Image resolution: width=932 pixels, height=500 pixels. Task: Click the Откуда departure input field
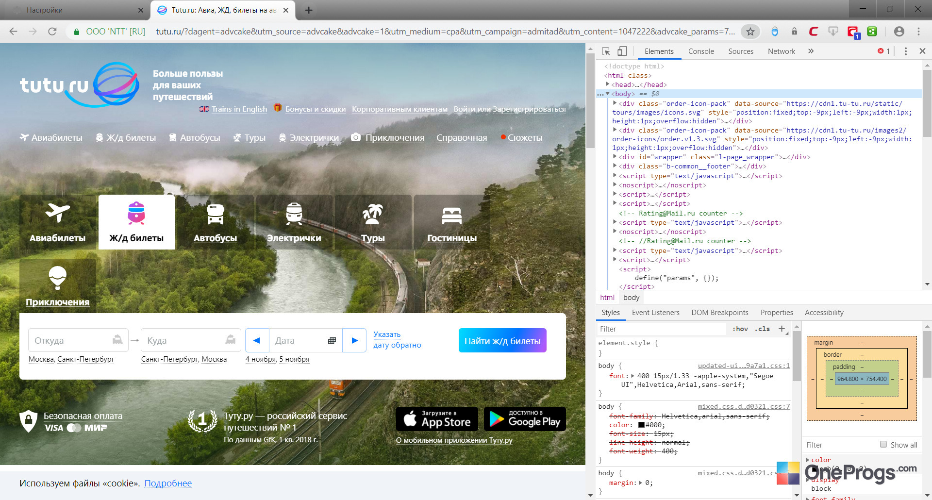78,340
